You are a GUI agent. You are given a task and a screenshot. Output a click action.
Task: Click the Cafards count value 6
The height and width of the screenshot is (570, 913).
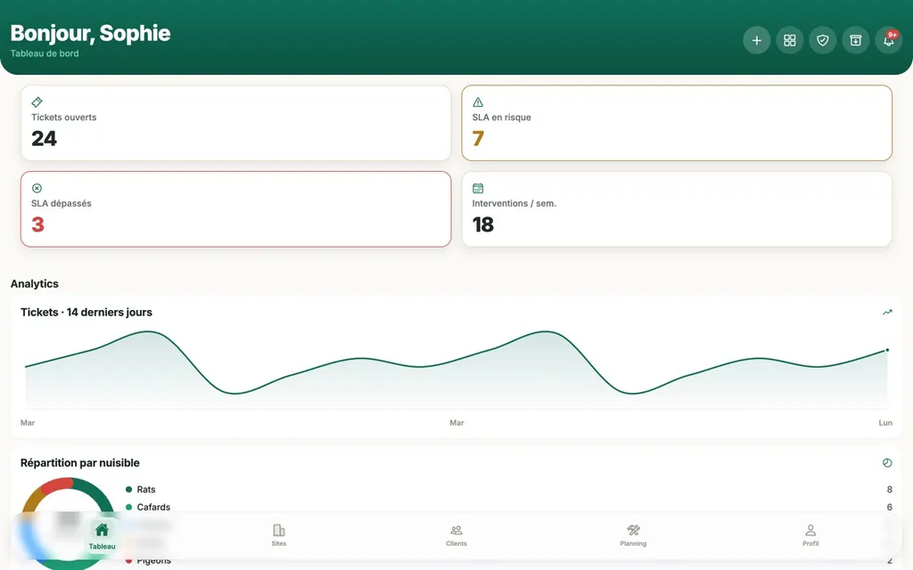coord(889,507)
